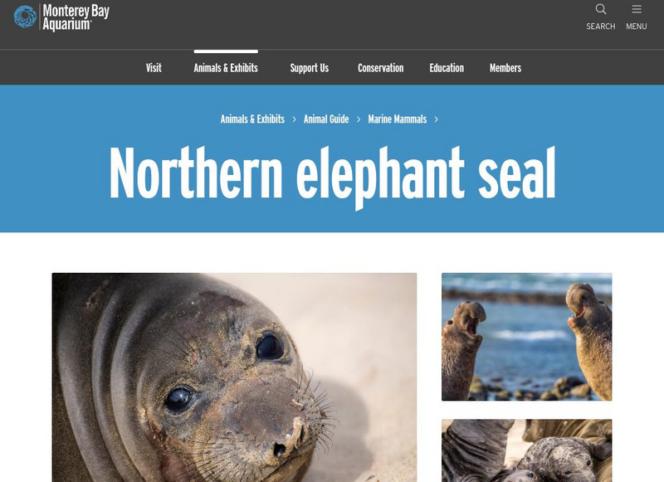Go to the Conservation section
664x482 pixels.
(x=381, y=68)
